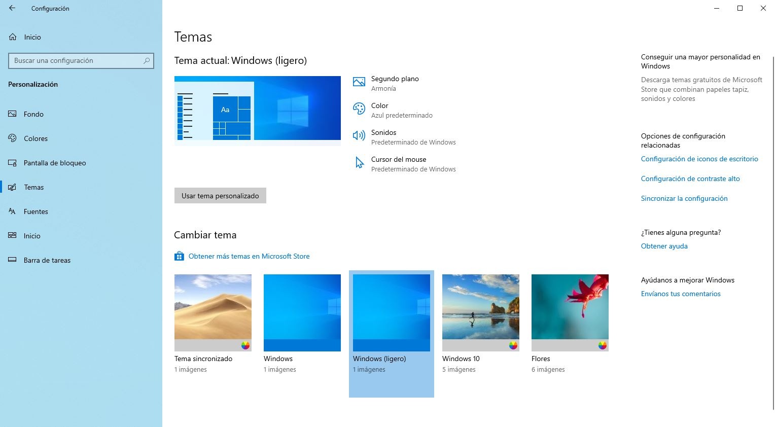Select the Fuentes font icon
Viewport: 775px width, 427px height.
click(x=13, y=211)
